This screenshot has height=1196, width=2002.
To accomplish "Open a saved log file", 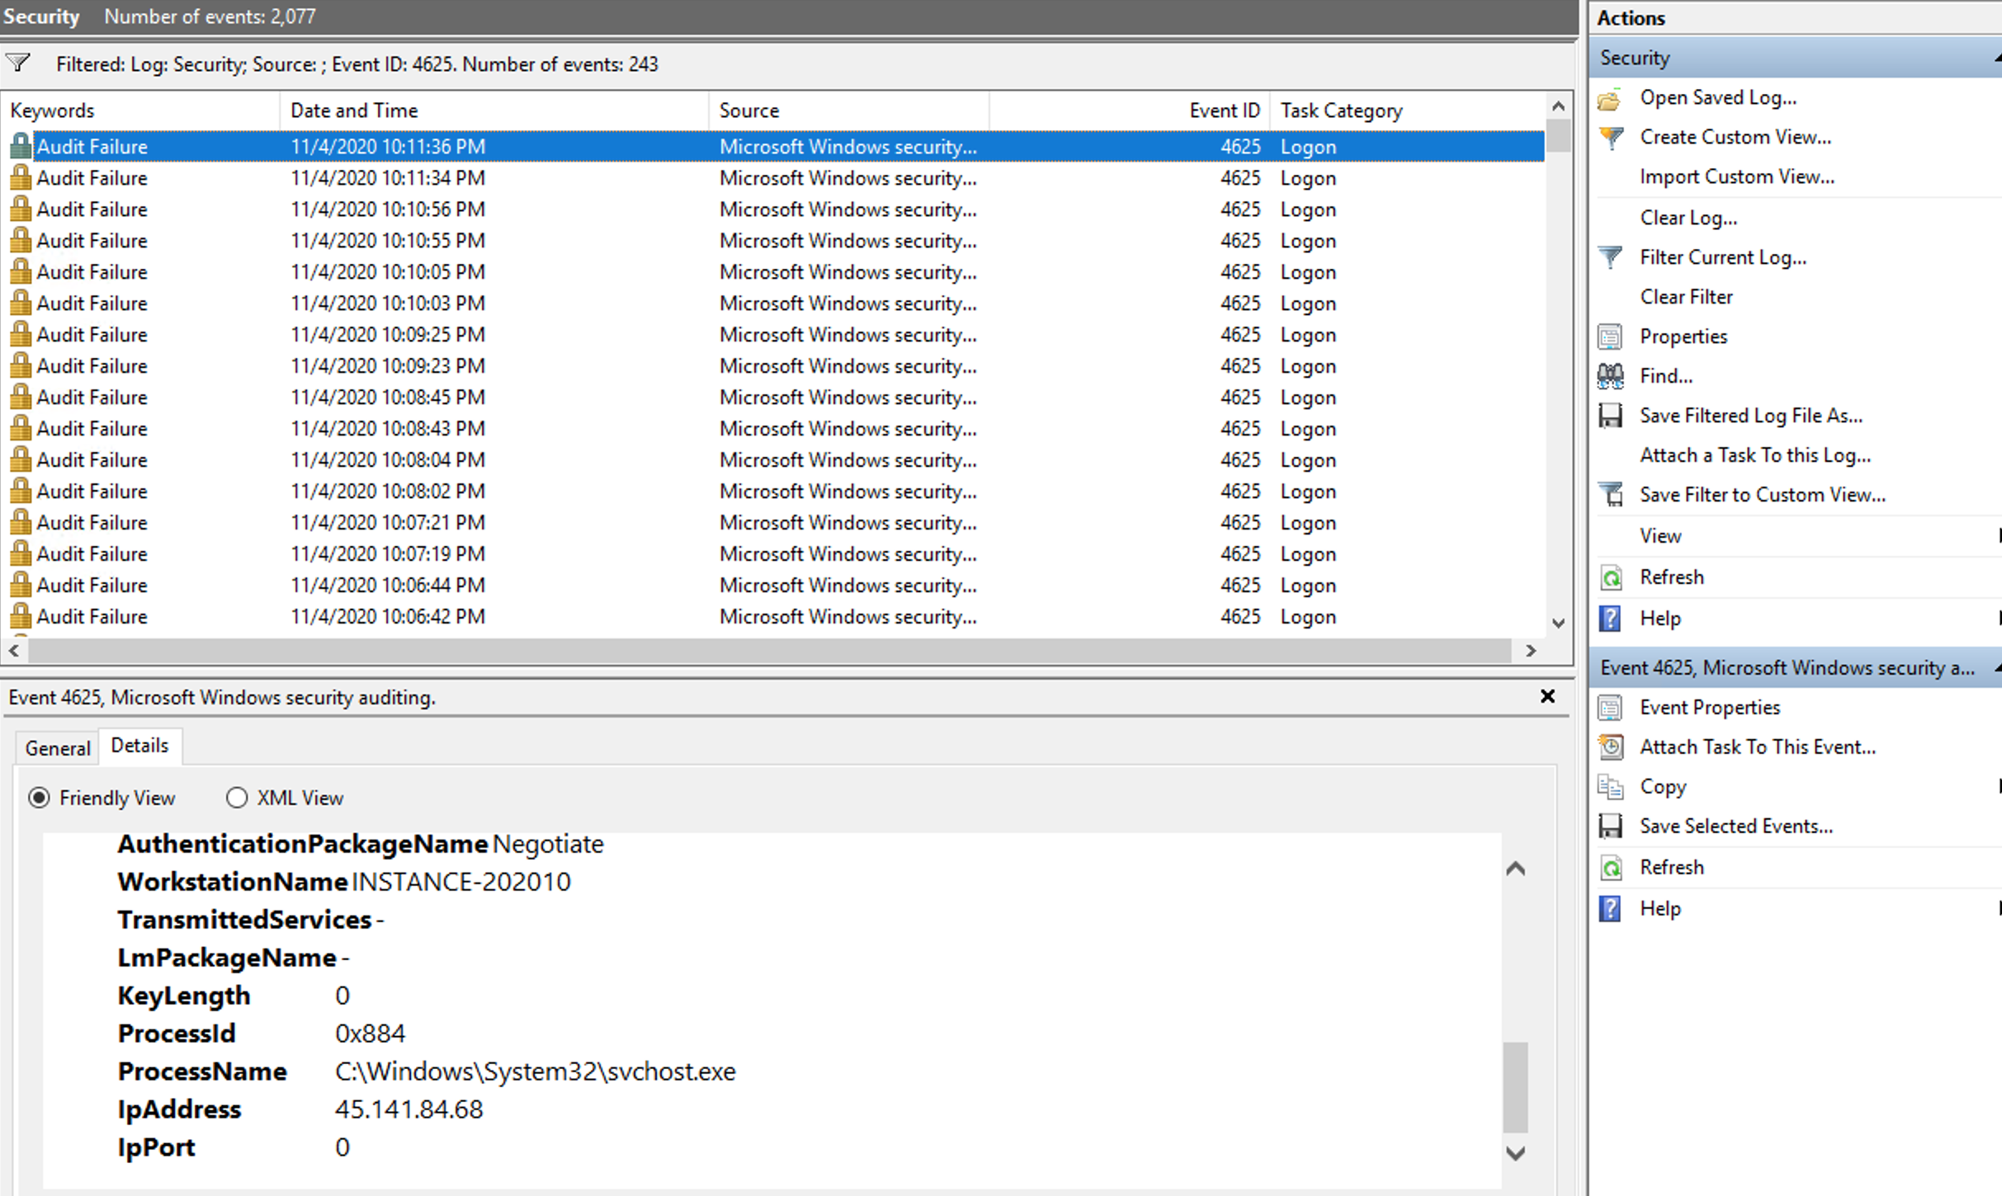I will pos(1717,97).
